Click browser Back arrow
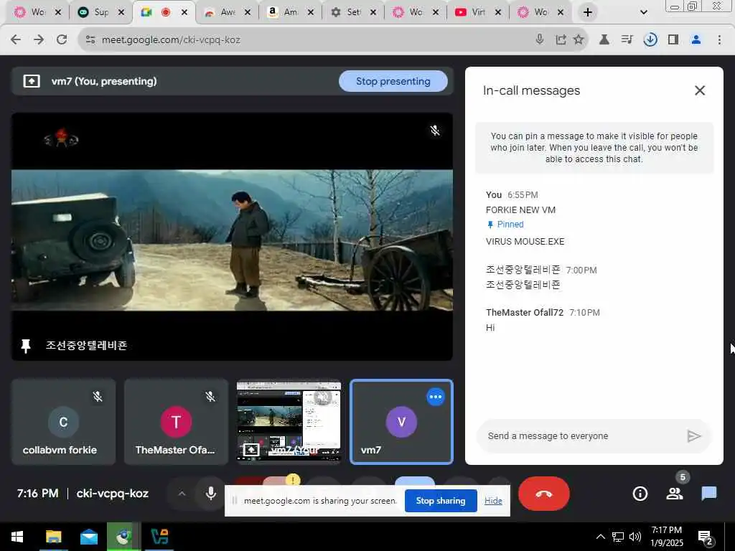This screenshot has width=735, height=551. tap(16, 40)
